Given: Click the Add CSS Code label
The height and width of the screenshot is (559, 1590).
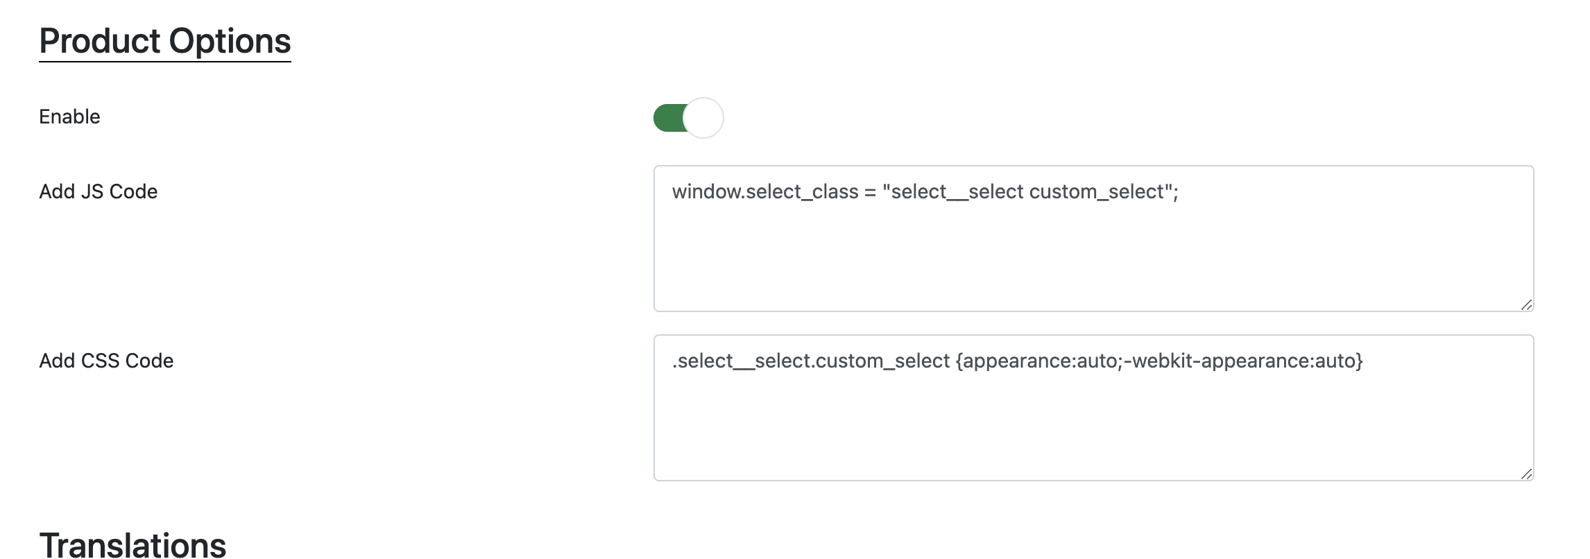Looking at the screenshot, I should tap(106, 361).
